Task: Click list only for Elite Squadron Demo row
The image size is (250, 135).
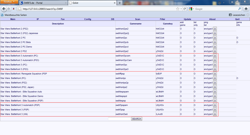Action: click(x=194, y=96)
